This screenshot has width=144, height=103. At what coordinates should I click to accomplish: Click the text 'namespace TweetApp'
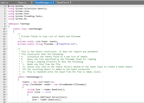tap(19, 24)
